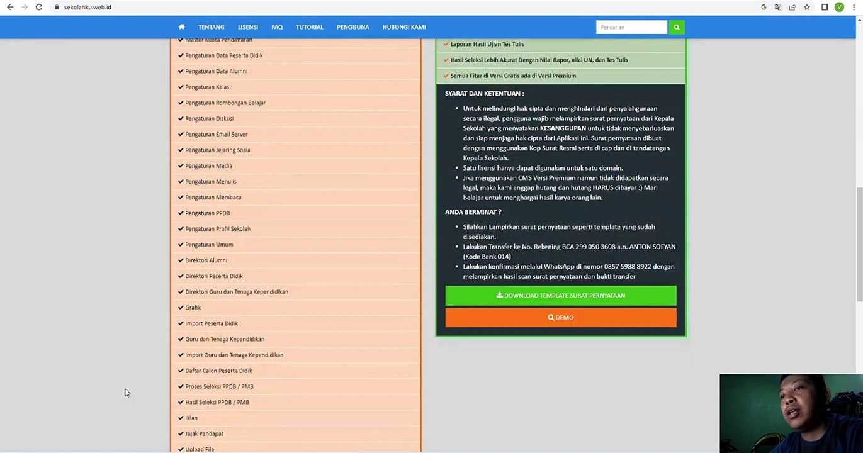The width and height of the screenshot is (863, 453).
Task: Open the HUBUNGI KAMI menu item
Action: pyautogui.click(x=404, y=27)
